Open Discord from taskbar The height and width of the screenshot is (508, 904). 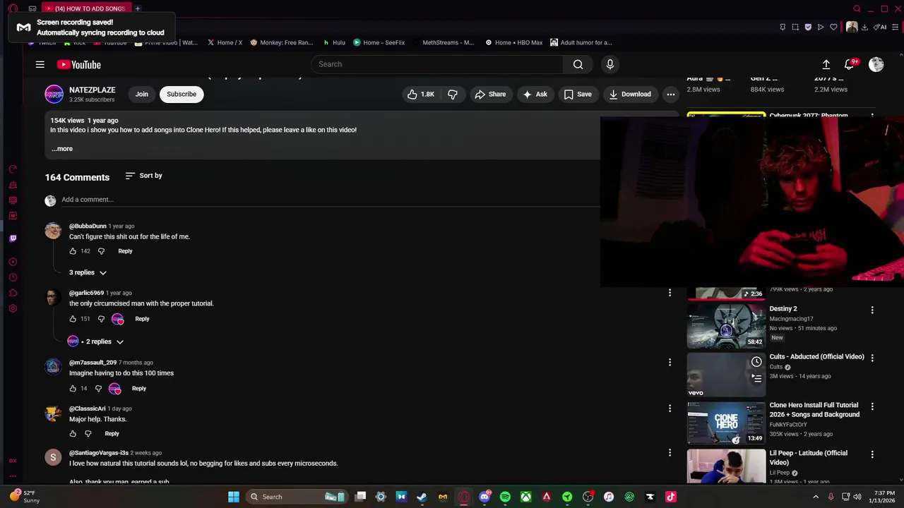484,497
